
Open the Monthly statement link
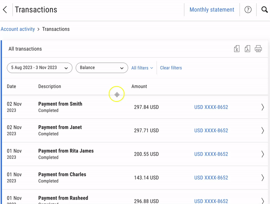(212, 10)
